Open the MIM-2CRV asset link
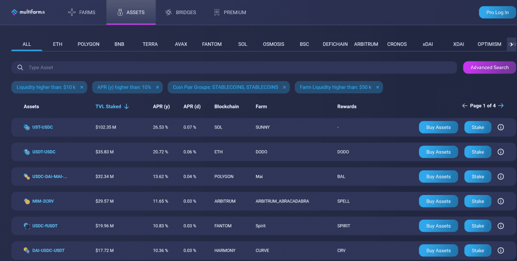 (43, 201)
